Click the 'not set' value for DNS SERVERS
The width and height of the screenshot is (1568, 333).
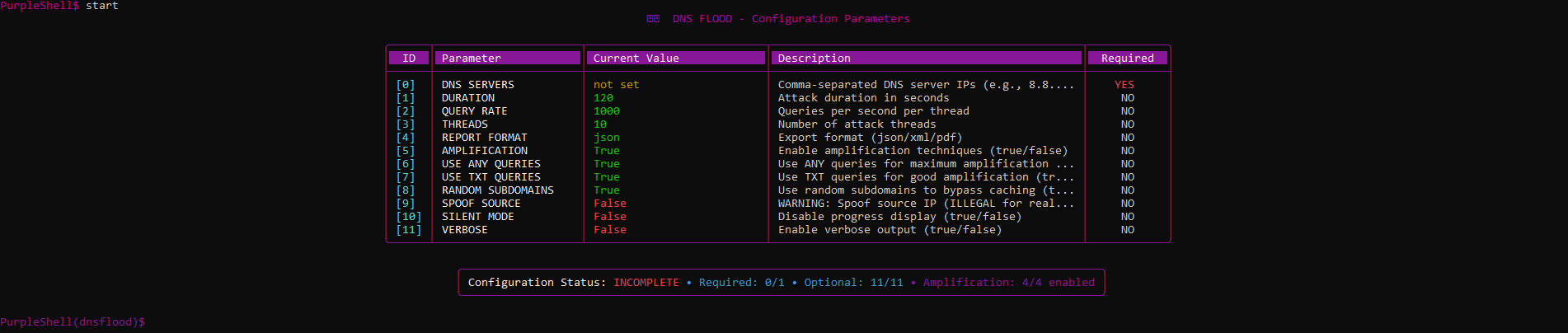(x=617, y=85)
